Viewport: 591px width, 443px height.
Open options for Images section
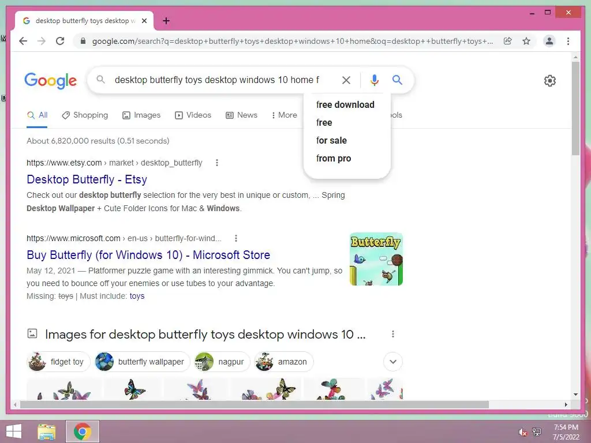pos(392,334)
